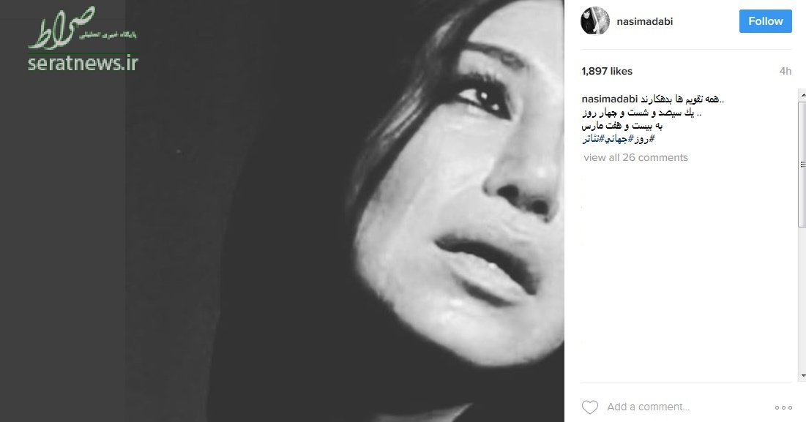The width and height of the screenshot is (806, 422).
Task: Open the #روز hashtag
Action: (x=645, y=139)
